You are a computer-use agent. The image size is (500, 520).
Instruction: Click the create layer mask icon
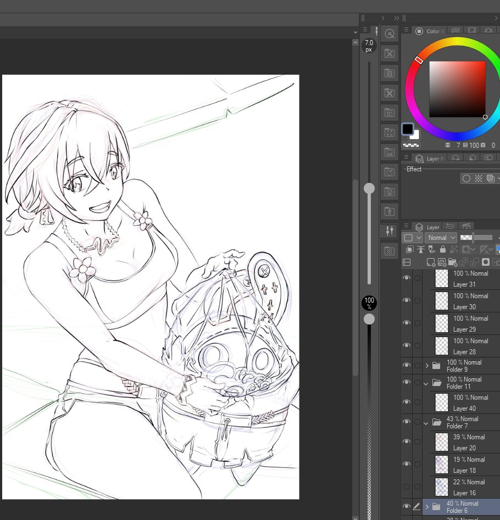486,262
